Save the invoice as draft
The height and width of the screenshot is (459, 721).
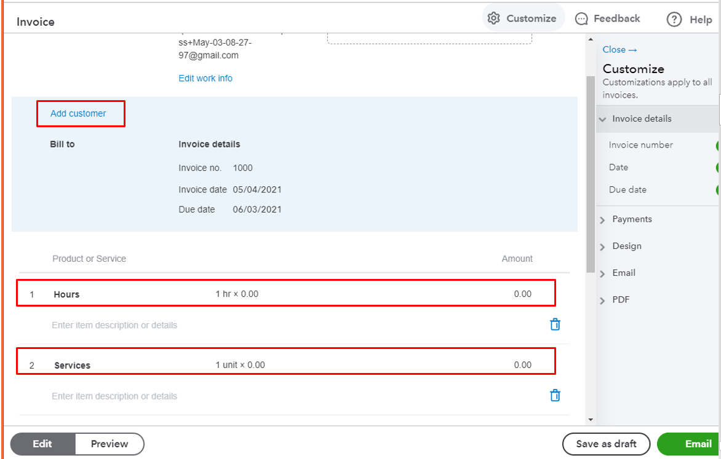point(606,444)
